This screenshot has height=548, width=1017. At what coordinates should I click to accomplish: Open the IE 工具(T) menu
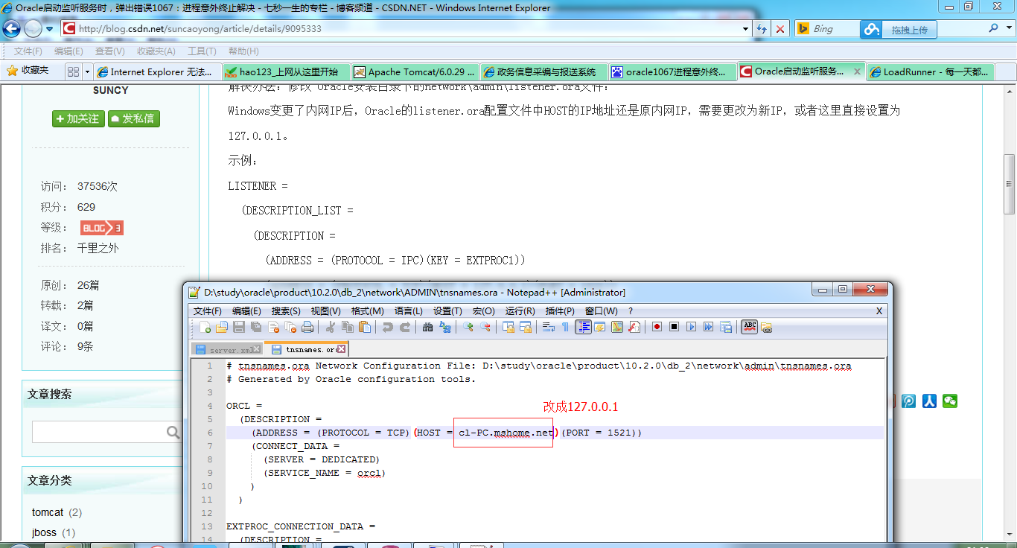202,51
